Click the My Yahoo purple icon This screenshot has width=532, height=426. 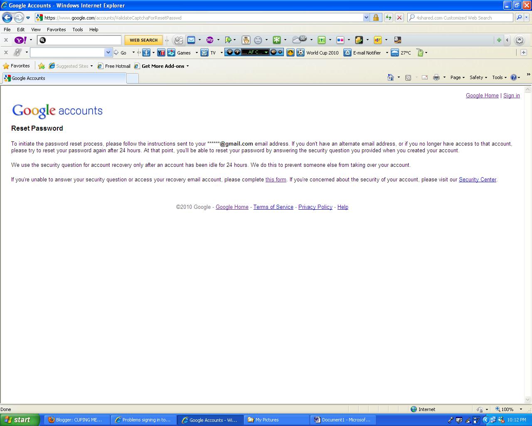pyautogui.click(x=210, y=40)
